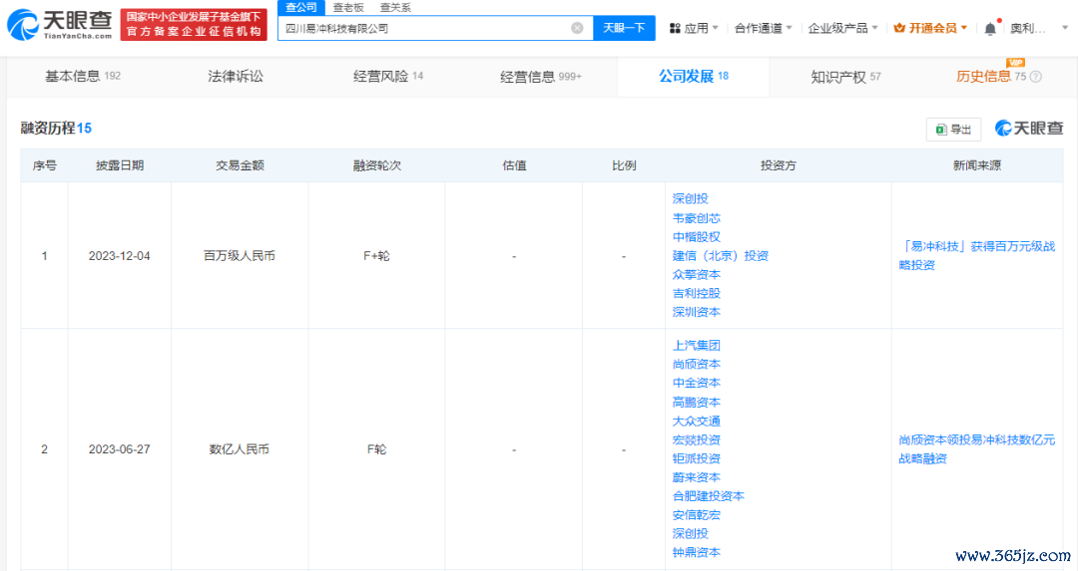Select round cell F+轮
This screenshot has width=1078, height=571.
tap(376, 256)
